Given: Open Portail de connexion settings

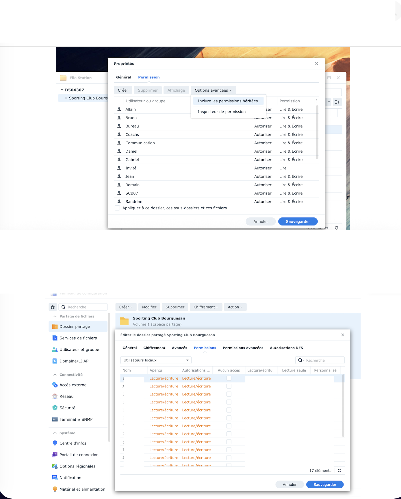Looking at the screenshot, I should pos(78,455).
